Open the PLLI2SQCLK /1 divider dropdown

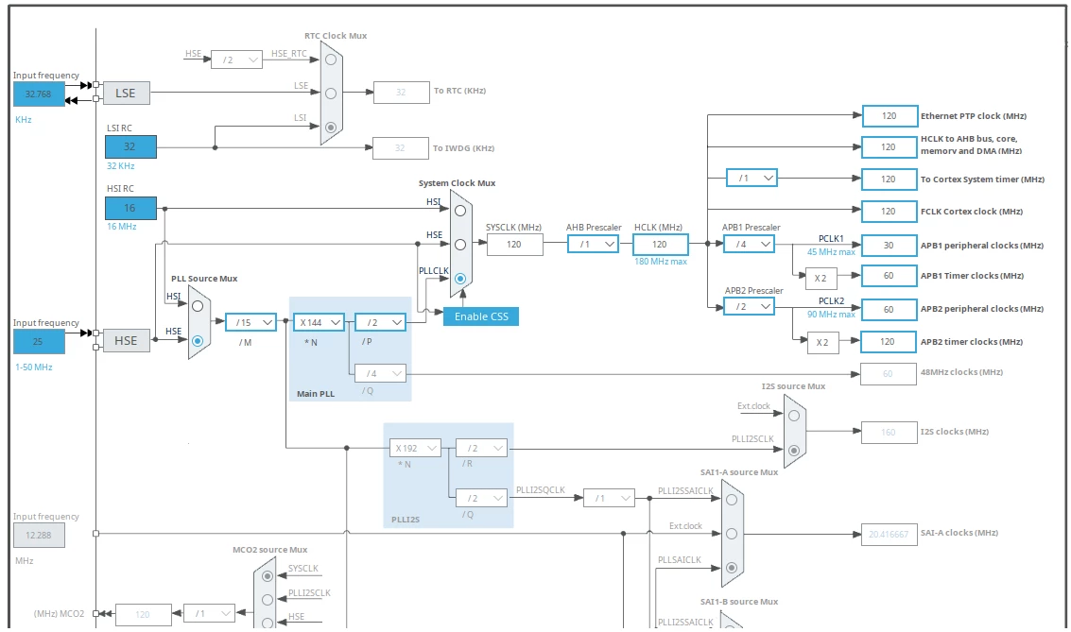point(610,498)
